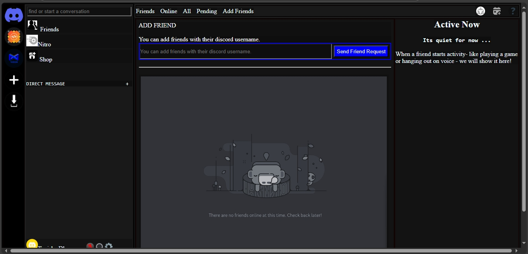The height and width of the screenshot is (254, 528).
Task: Open user settings gear icon
Action: pos(109,246)
